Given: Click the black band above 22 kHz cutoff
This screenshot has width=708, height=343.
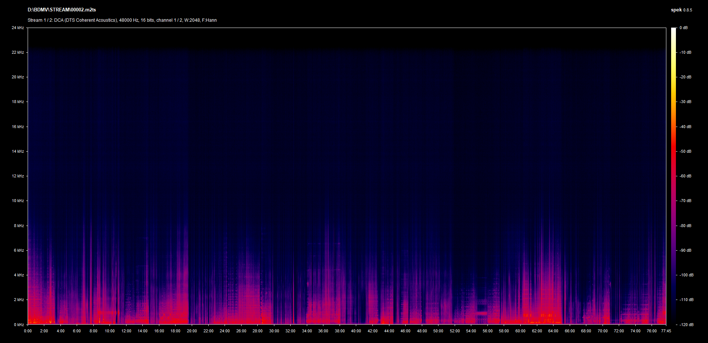Looking at the screenshot, I should 347,38.
